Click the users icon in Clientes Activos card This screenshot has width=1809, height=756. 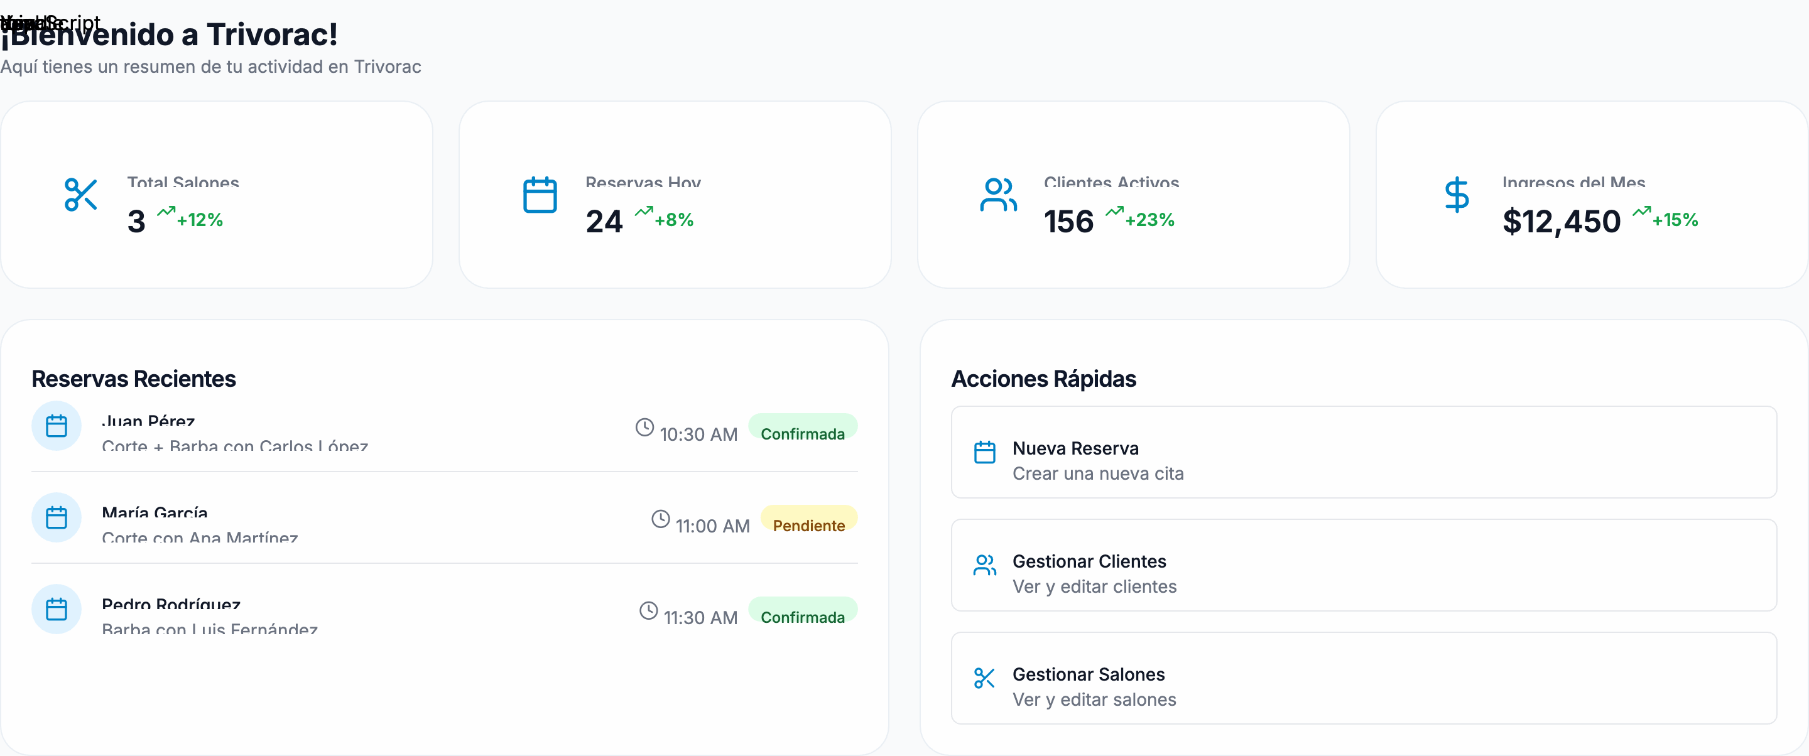pyautogui.click(x=998, y=195)
